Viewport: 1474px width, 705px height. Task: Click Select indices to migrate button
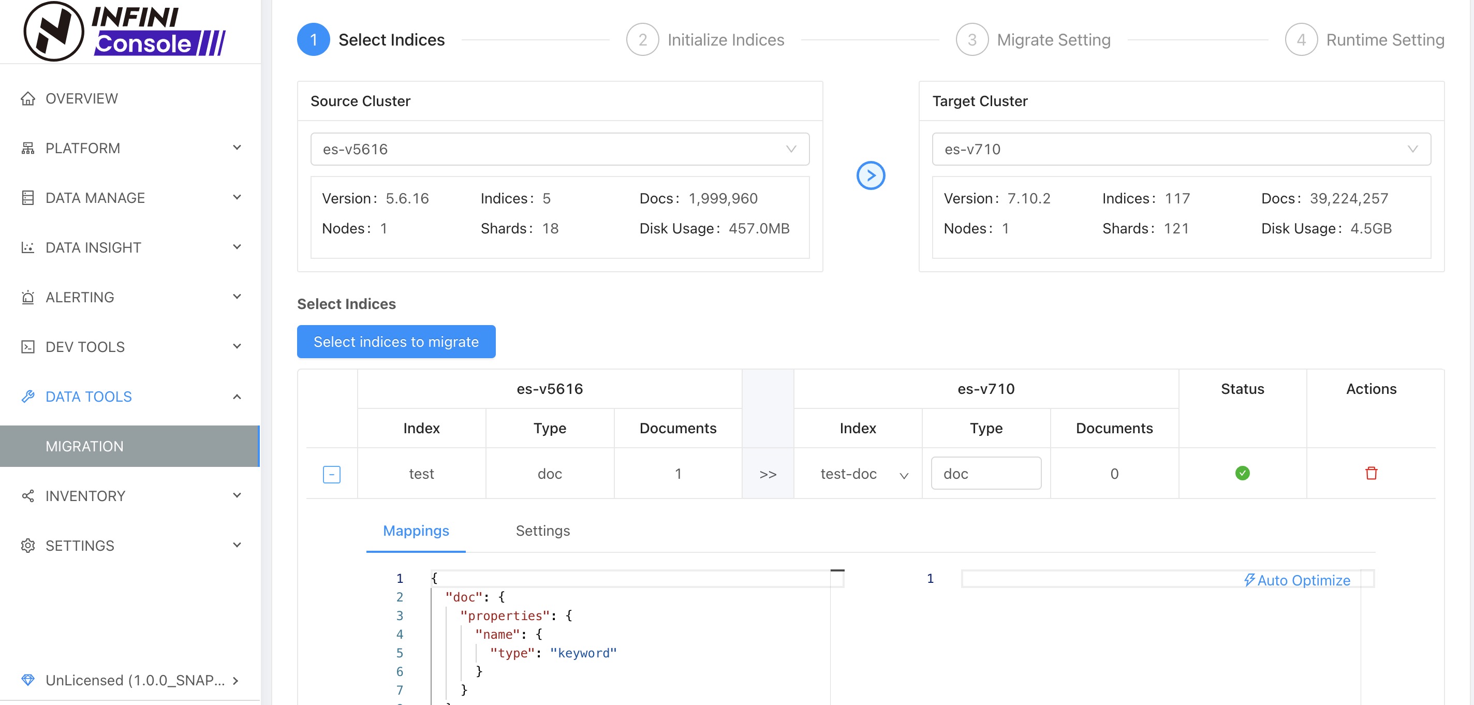coord(396,342)
